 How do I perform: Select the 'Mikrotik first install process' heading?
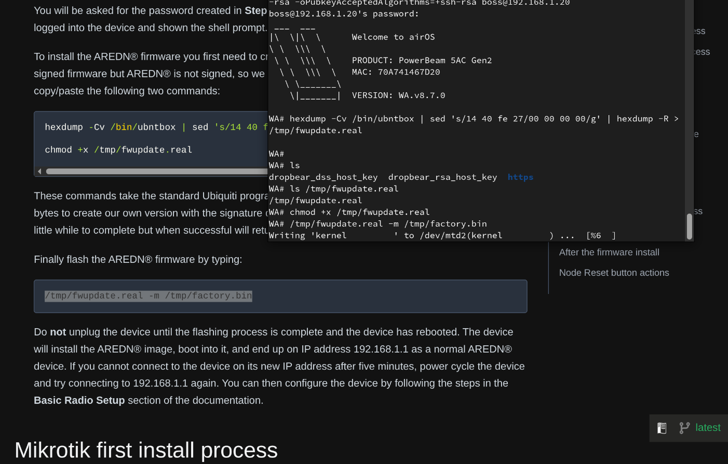coord(146,450)
